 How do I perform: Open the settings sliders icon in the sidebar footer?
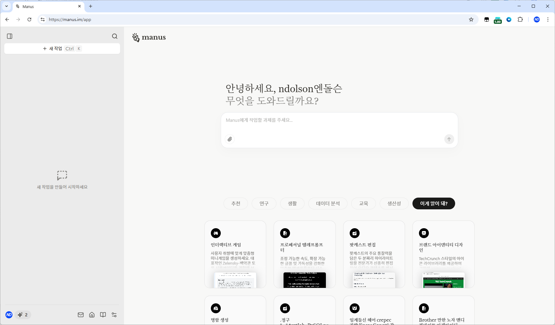pyautogui.click(x=114, y=315)
